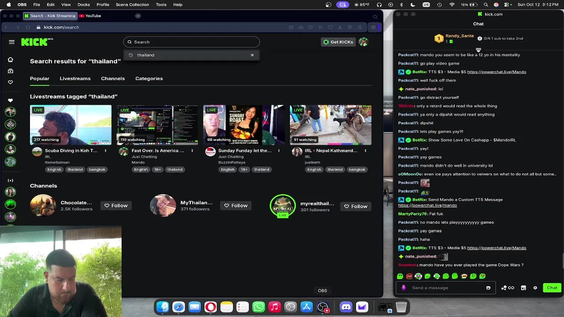Screen dimensions: 564x317
Task: Open the OBS Tools menu
Action: 161,4
